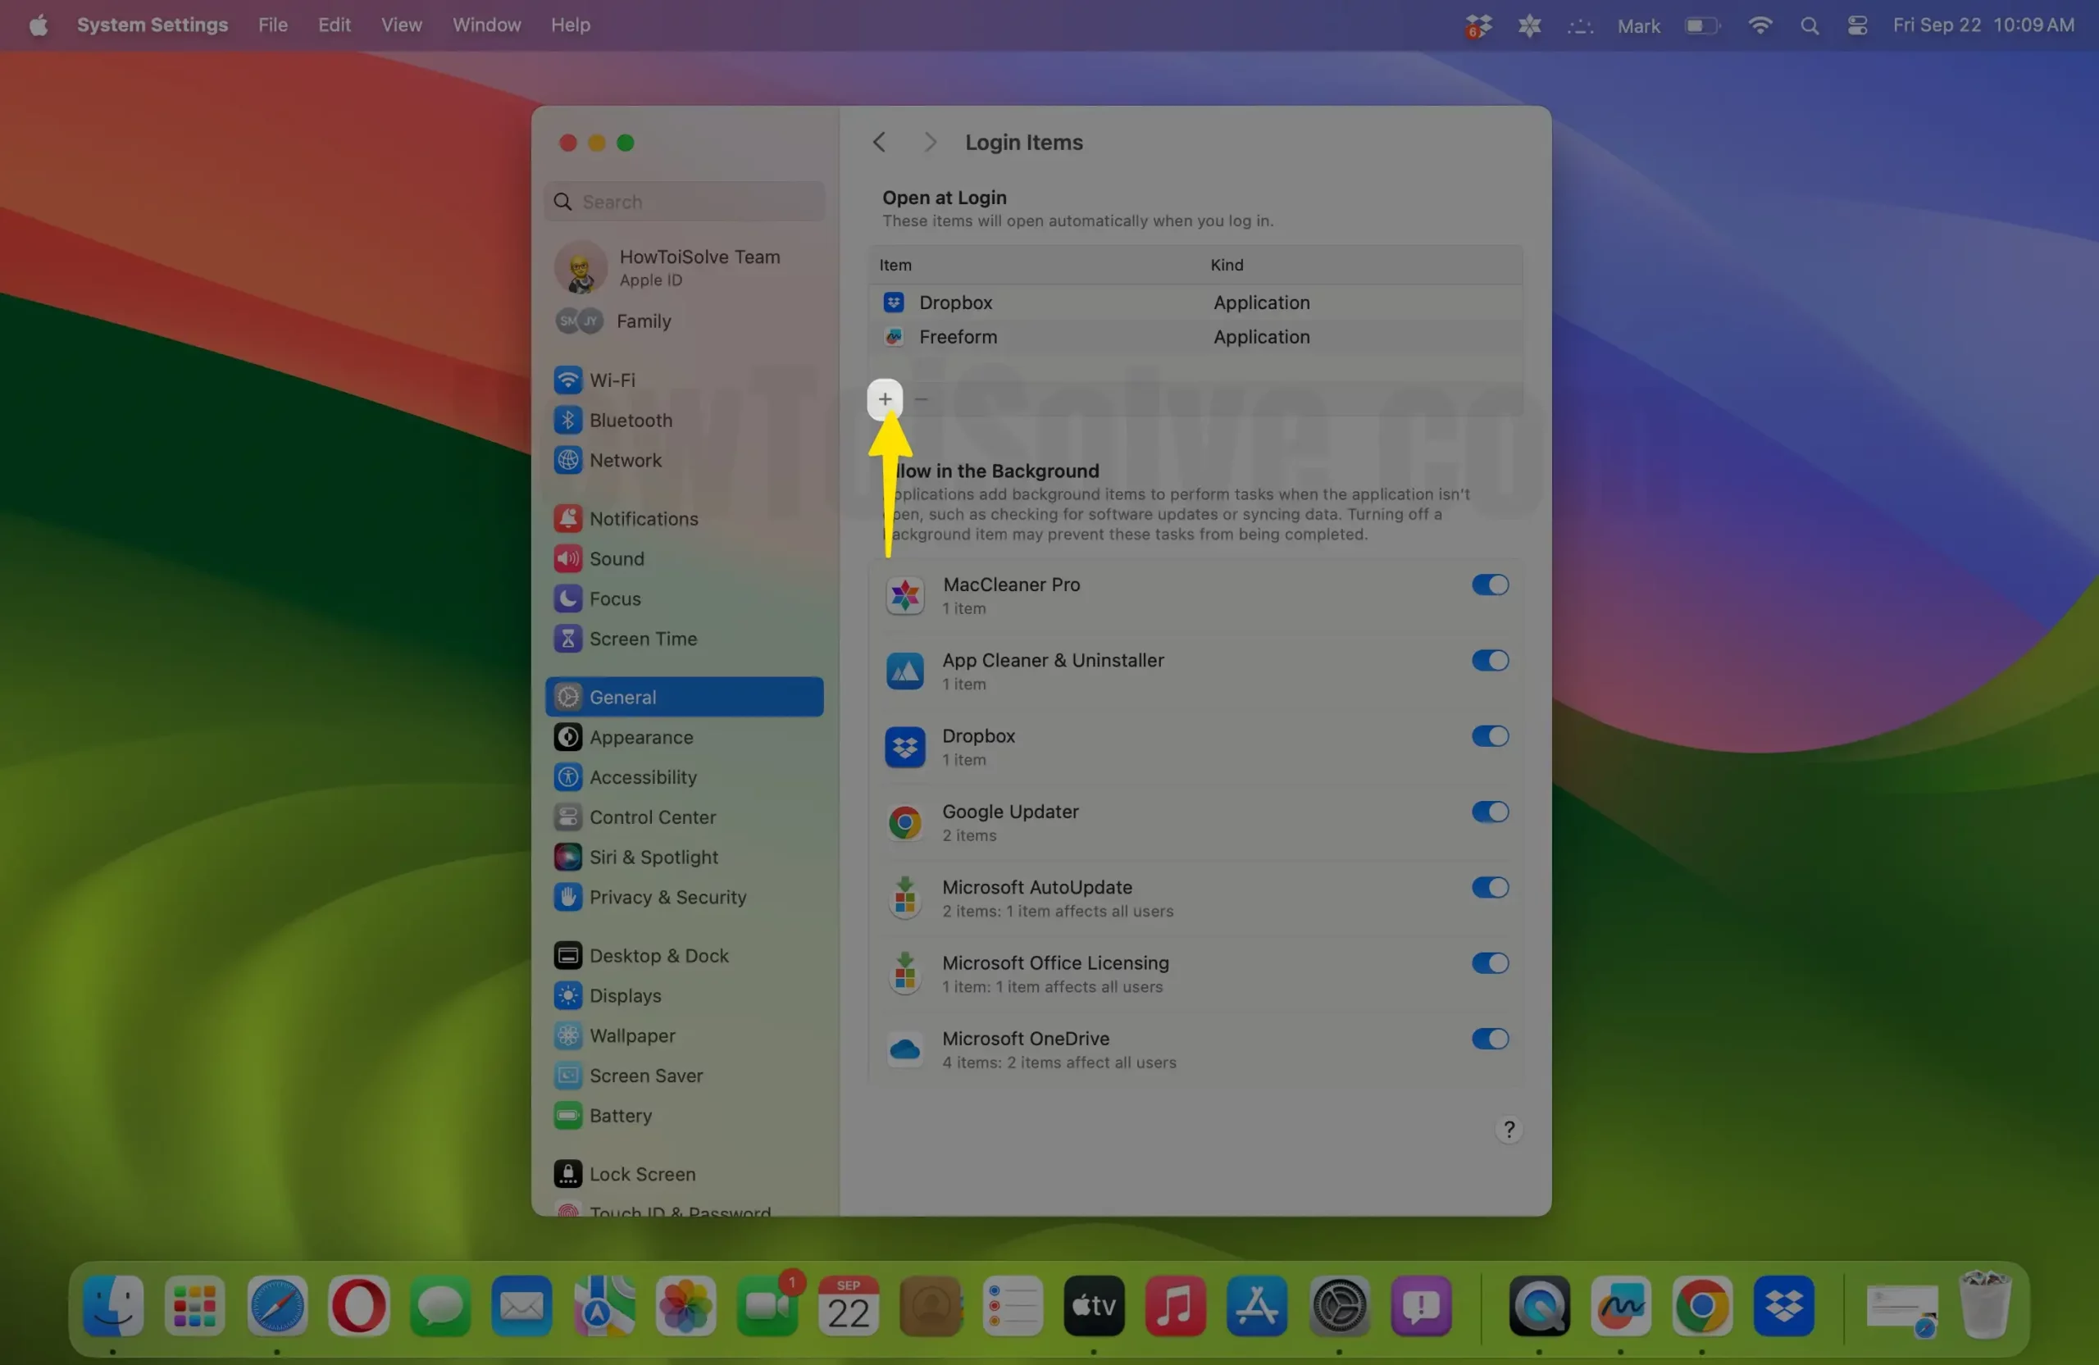
Task: Open Music from the Dock
Action: click(x=1176, y=1305)
